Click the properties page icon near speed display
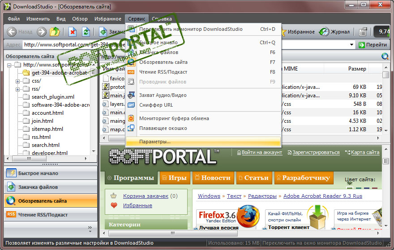 point(363,32)
